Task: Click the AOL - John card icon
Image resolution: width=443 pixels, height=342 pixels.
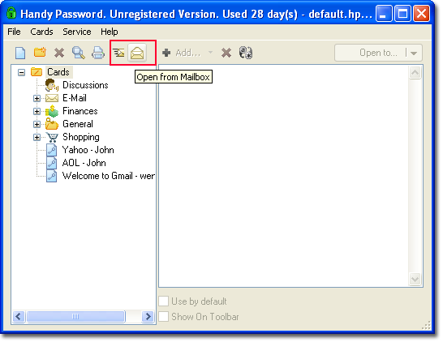Action: (51, 163)
